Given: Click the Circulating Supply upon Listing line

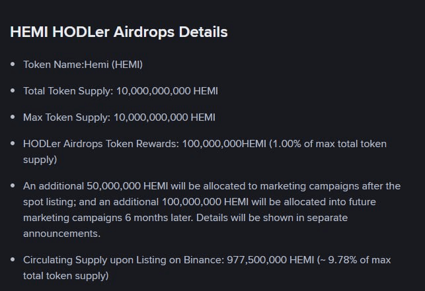Looking at the screenshot, I should 207,268.
